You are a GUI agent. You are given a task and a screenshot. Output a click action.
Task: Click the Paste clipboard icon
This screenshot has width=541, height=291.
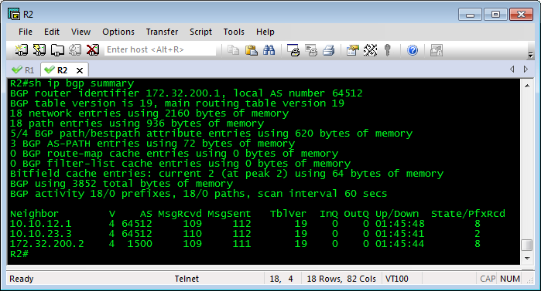coord(252,50)
